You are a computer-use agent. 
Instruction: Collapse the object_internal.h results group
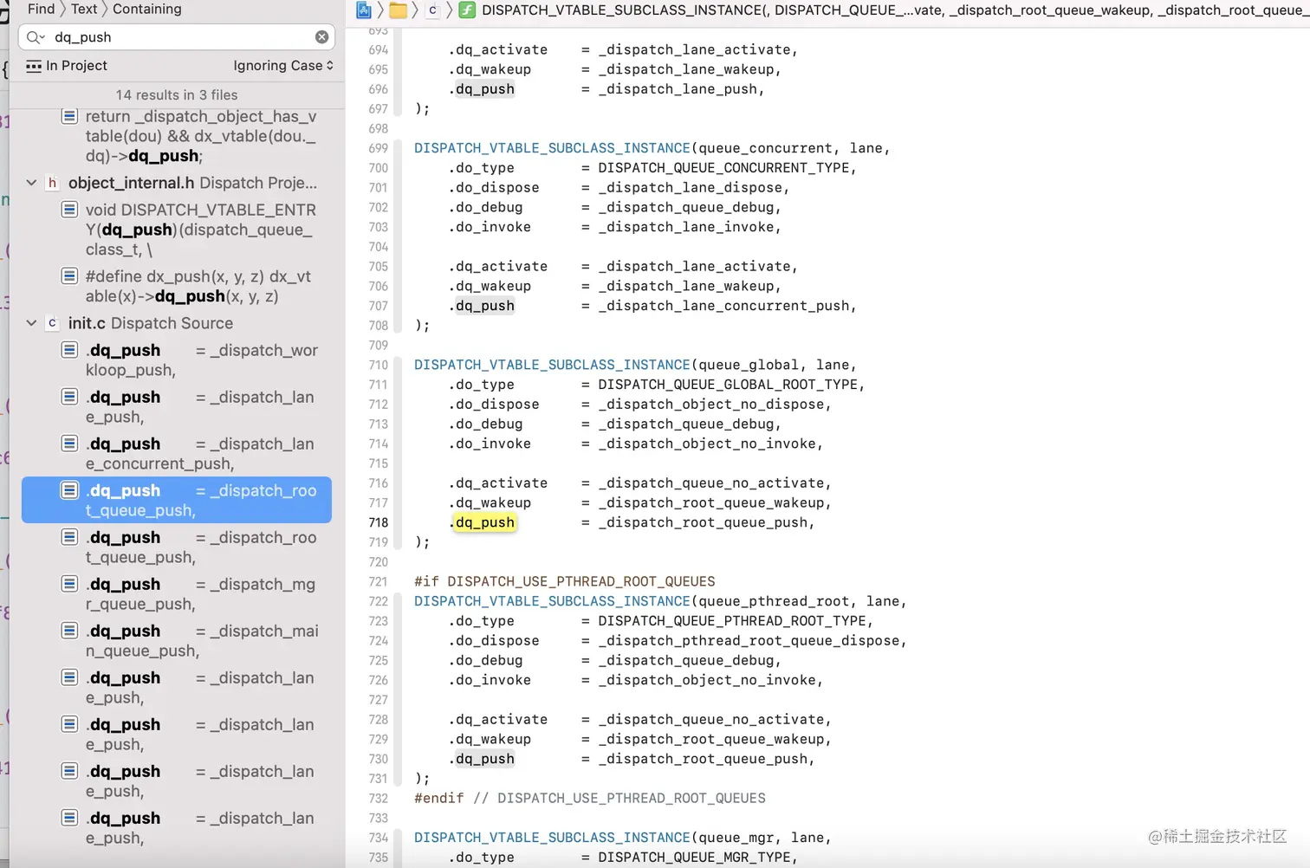click(x=31, y=183)
